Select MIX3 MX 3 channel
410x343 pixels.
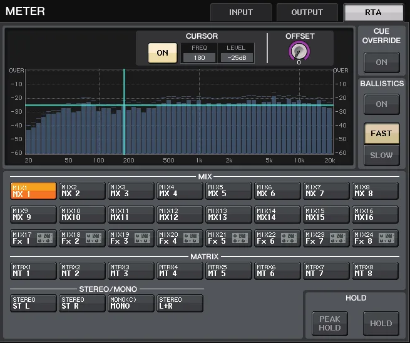pyautogui.click(x=131, y=191)
